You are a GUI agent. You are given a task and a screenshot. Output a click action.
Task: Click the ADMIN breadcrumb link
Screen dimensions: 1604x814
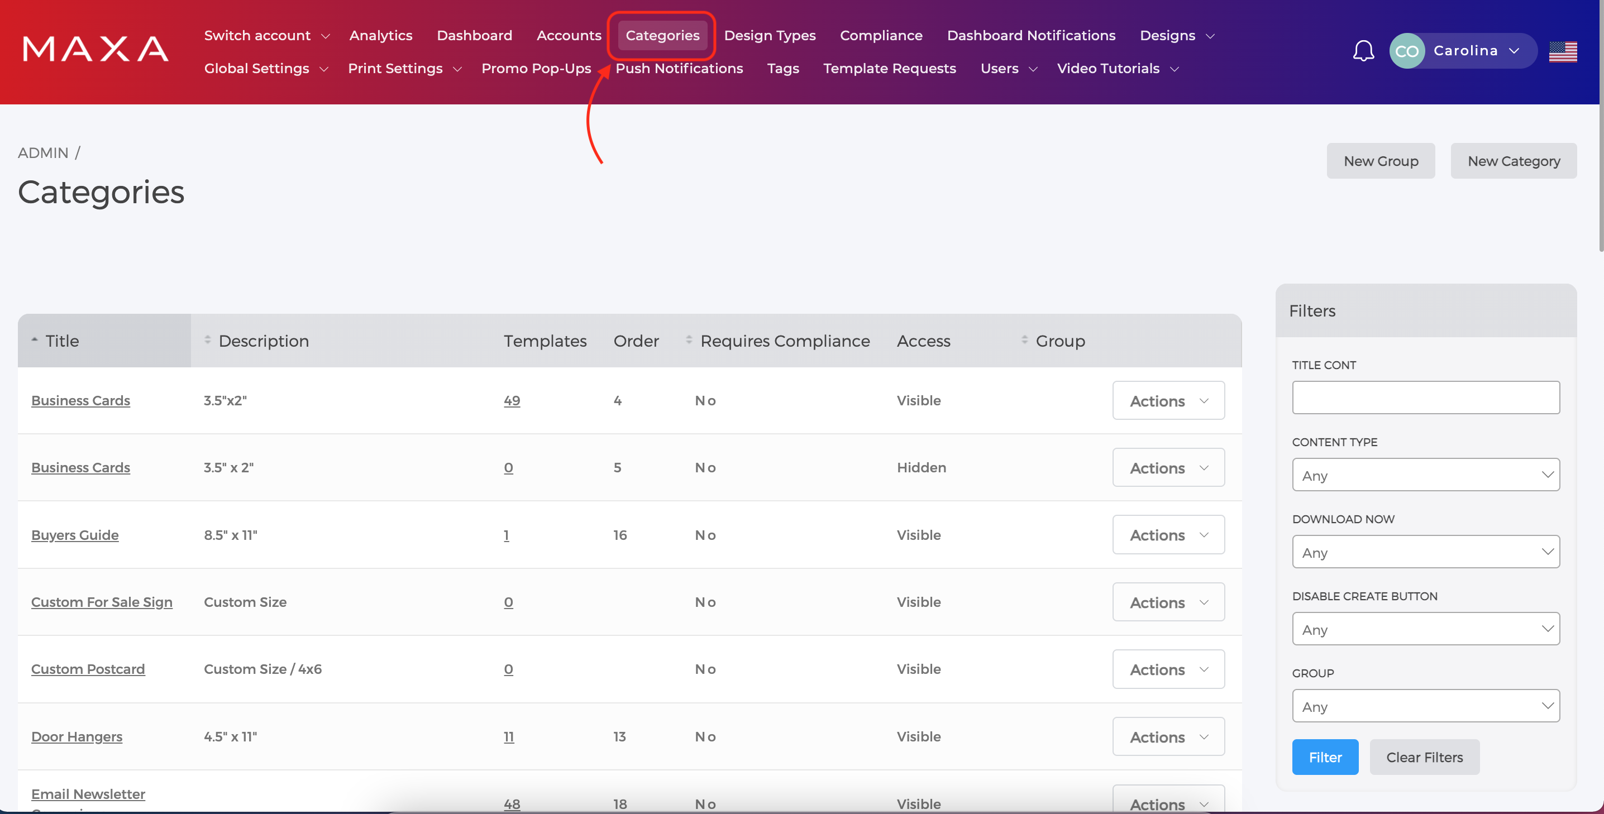(x=43, y=152)
